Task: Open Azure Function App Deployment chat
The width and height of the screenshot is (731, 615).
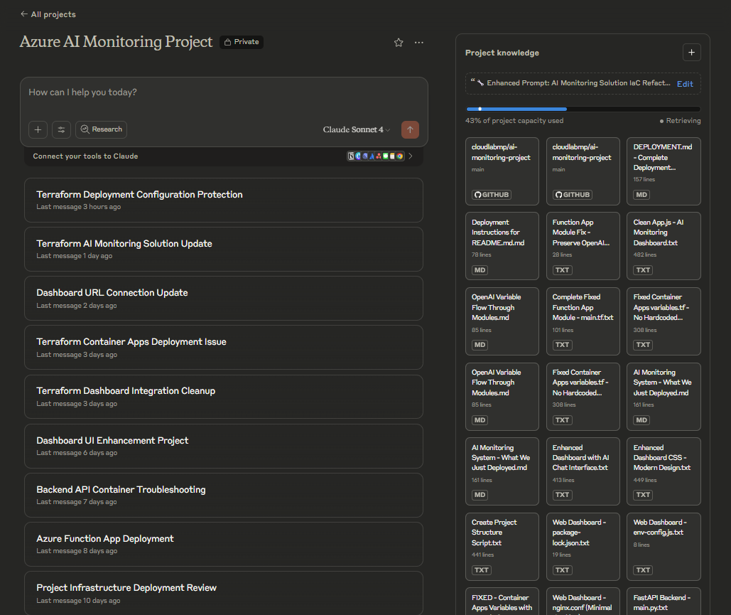Action: (x=224, y=544)
